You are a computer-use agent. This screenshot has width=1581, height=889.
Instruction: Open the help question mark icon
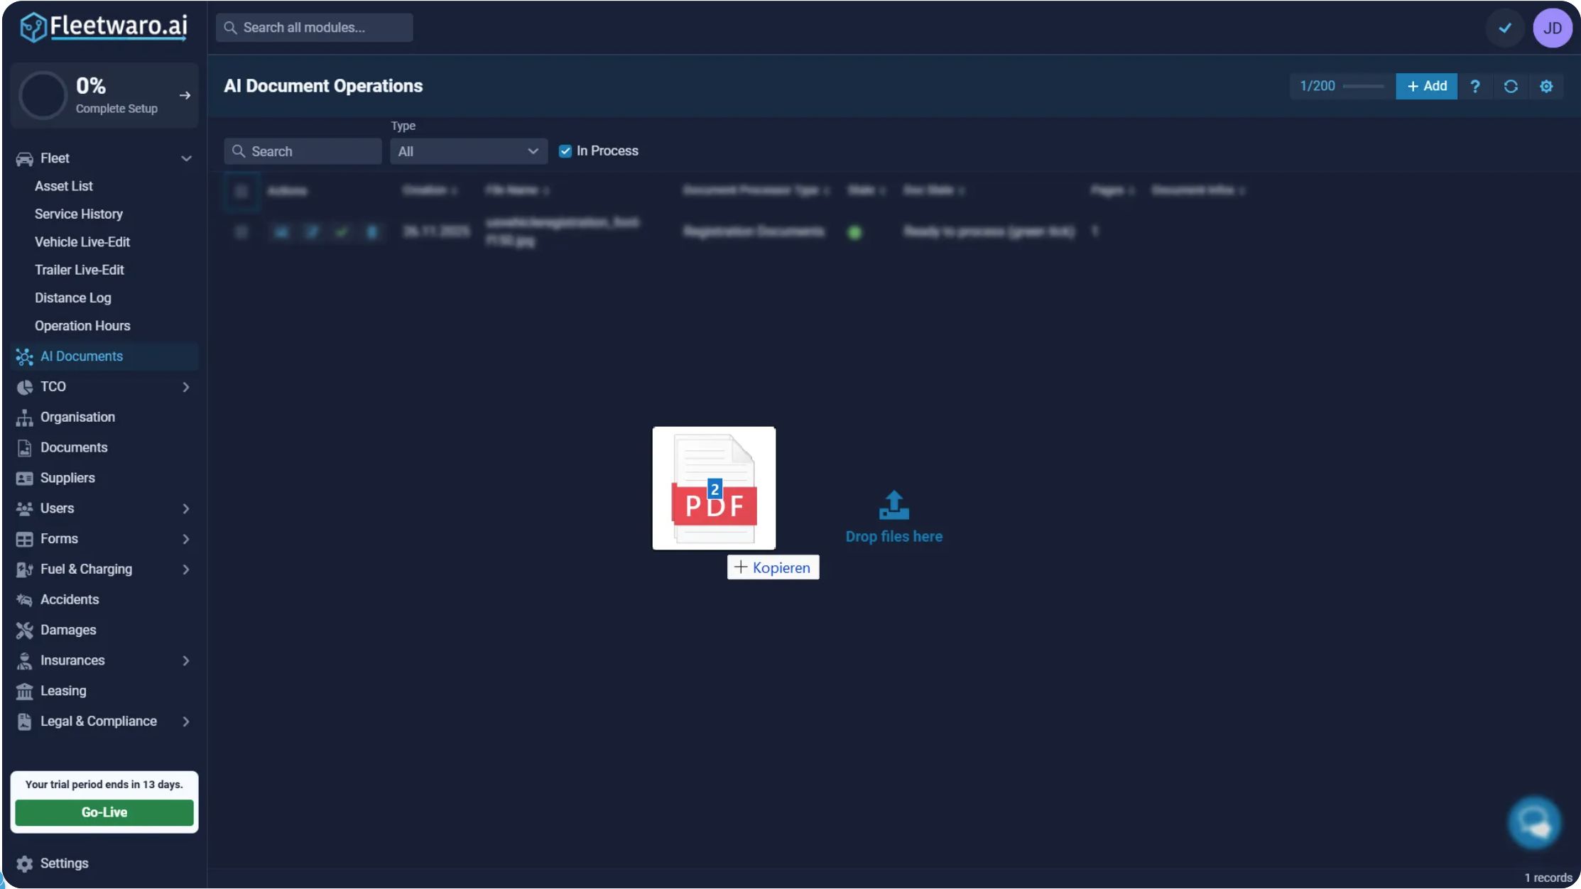coord(1475,86)
